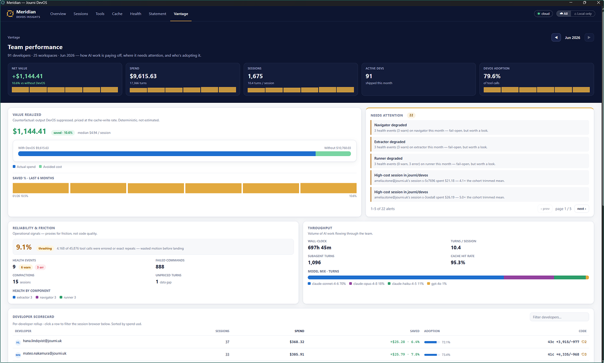The image size is (604, 363).
Task: Advance to next month arrow
Action: [589, 37]
